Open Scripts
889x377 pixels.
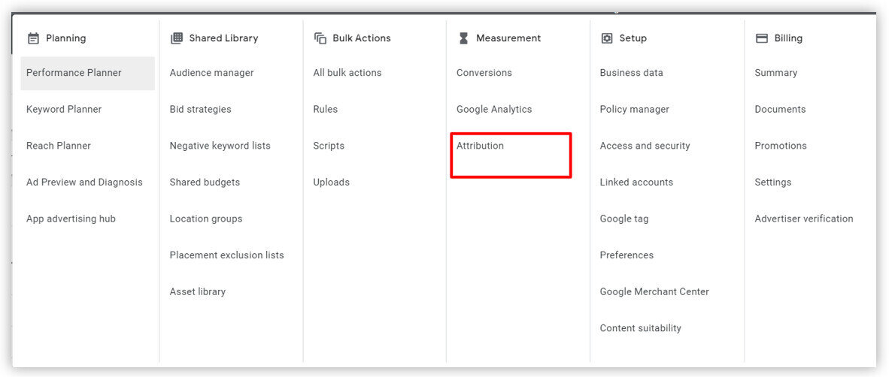tap(329, 146)
